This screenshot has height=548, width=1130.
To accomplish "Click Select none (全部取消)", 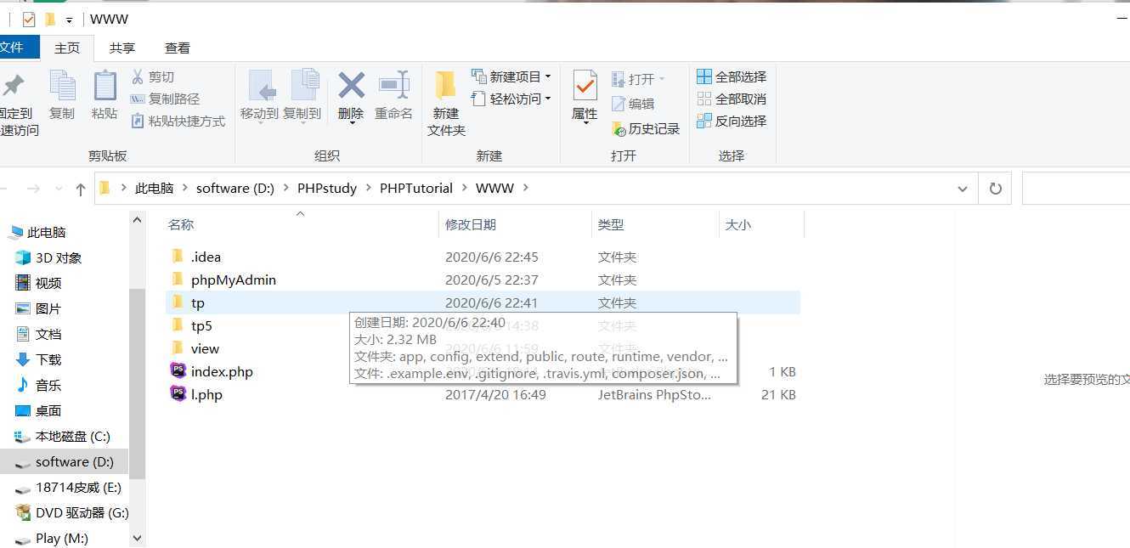I will (x=732, y=99).
